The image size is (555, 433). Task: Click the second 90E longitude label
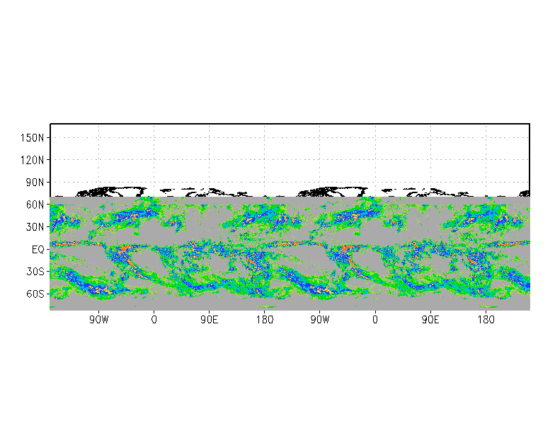pos(430,320)
